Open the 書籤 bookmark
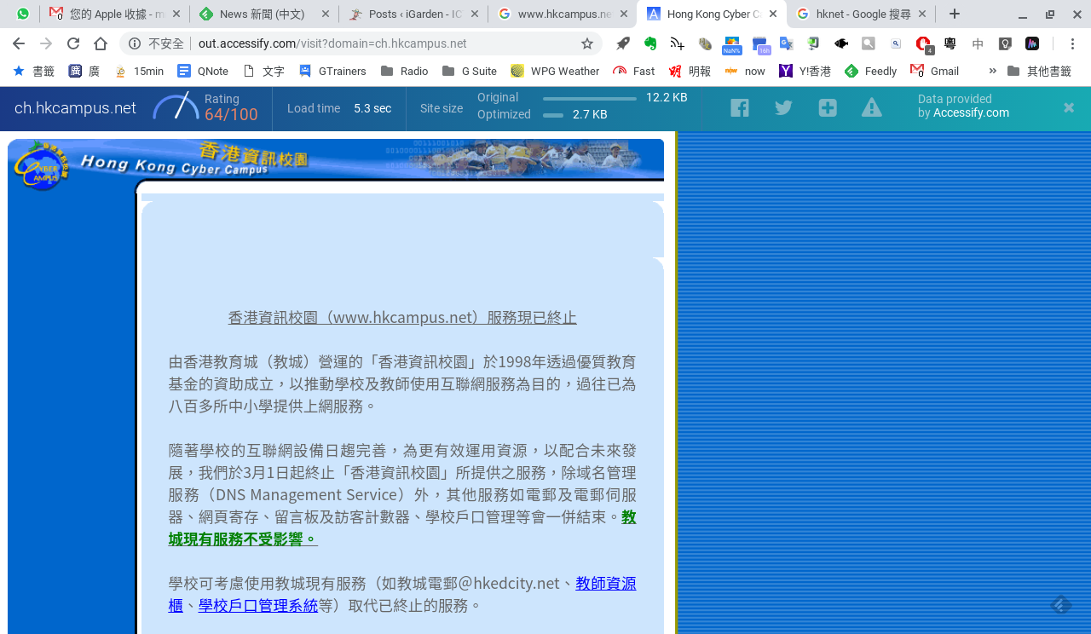The height and width of the screenshot is (634, 1091). point(33,71)
